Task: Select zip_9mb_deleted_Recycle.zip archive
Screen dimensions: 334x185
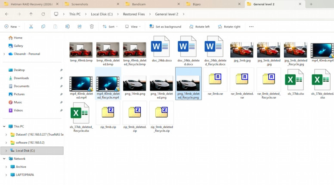Action: tap(162, 117)
